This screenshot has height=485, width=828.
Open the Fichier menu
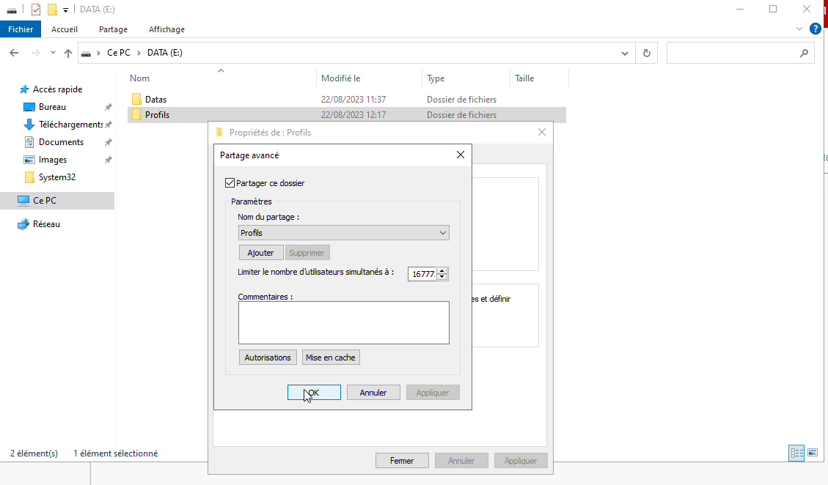coord(21,29)
